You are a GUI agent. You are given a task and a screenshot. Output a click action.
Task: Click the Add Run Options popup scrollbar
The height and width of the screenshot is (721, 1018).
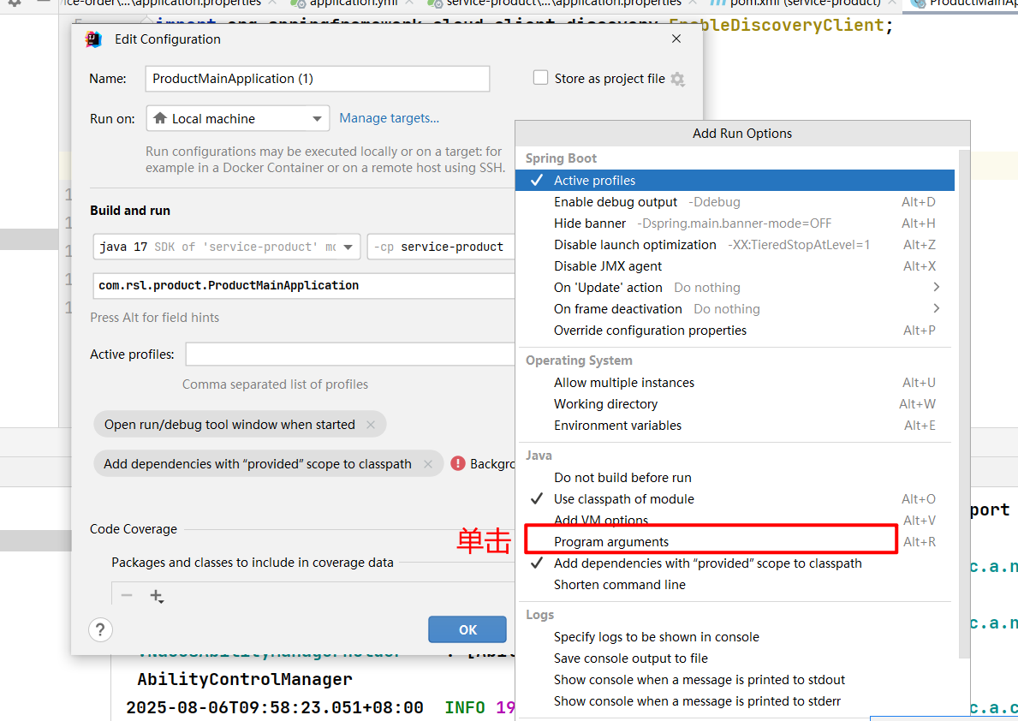pyautogui.click(x=963, y=402)
